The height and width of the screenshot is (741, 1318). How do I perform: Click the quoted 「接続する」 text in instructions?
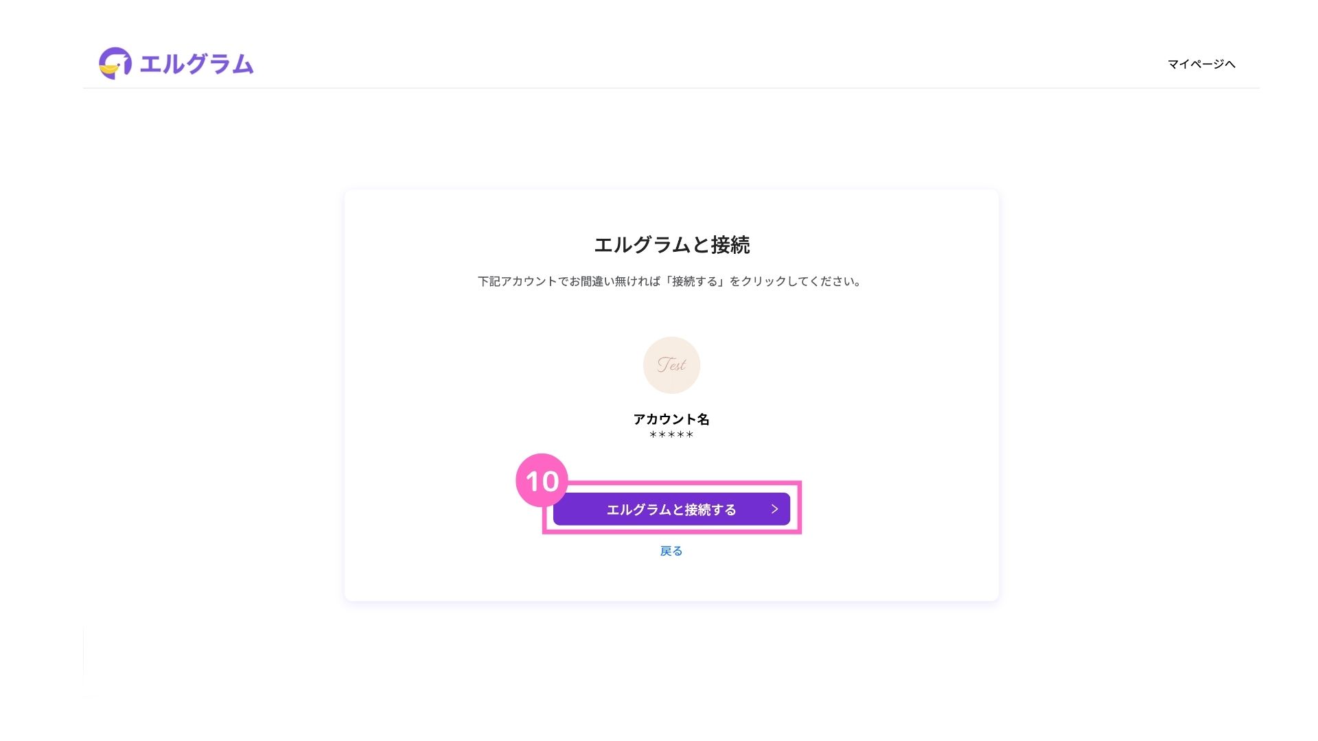(x=695, y=281)
